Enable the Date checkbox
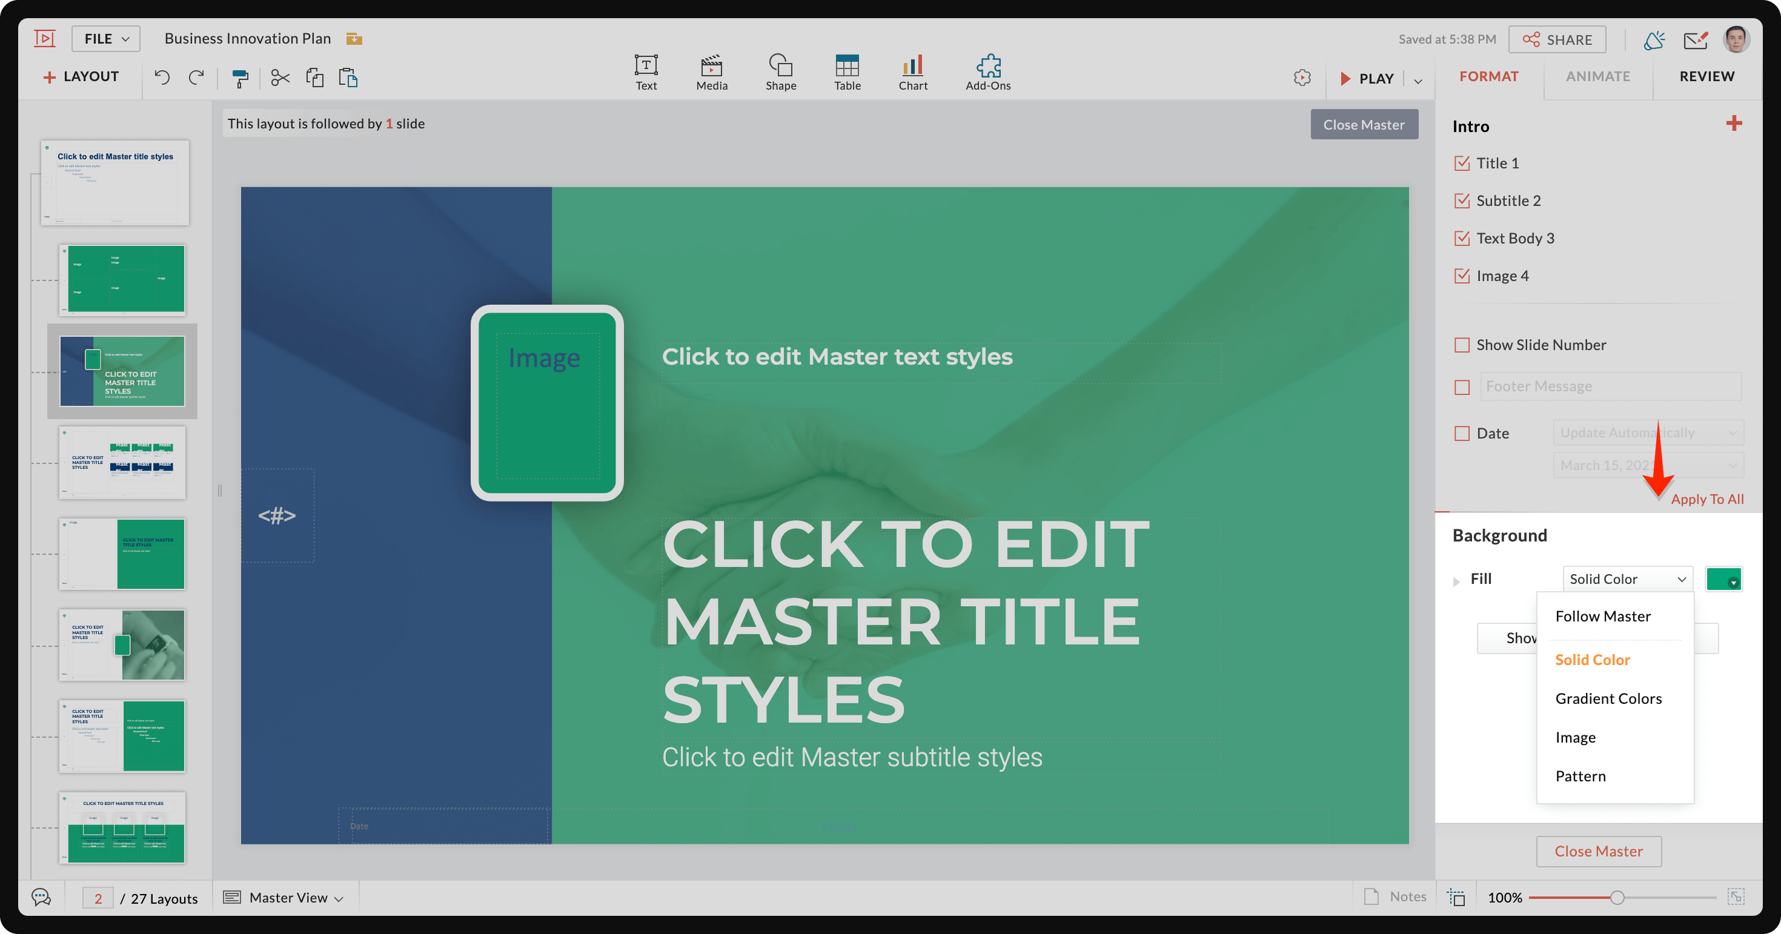The height and width of the screenshot is (934, 1781). click(1462, 434)
